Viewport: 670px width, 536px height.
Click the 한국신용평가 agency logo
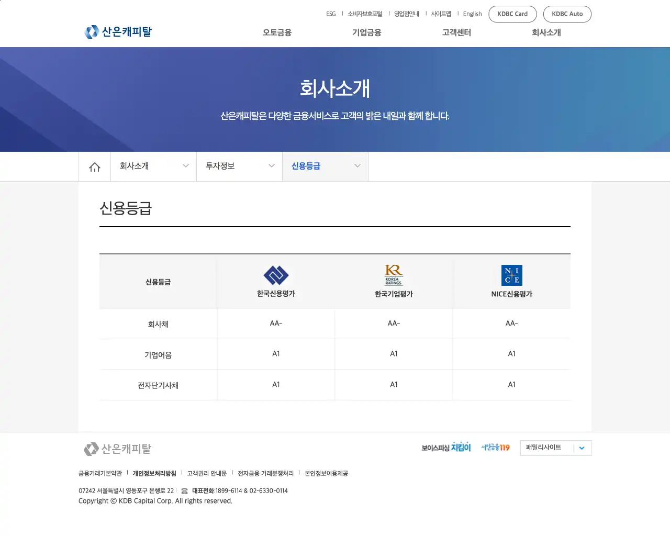tap(276, 274)
